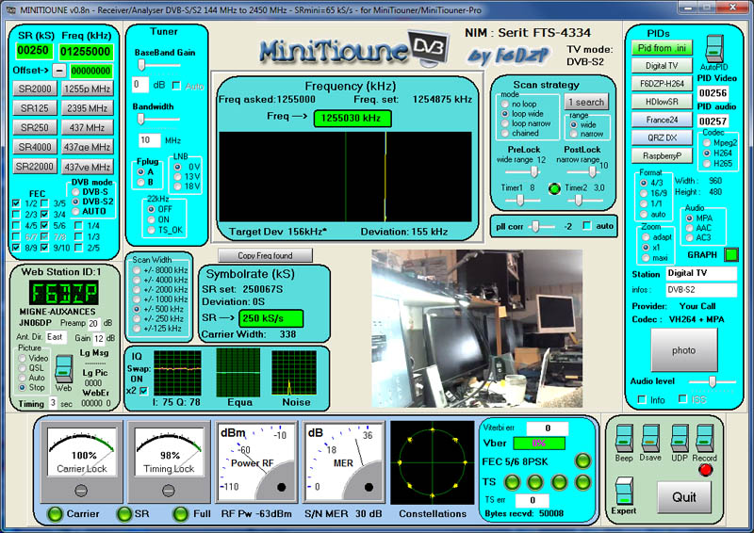This screenshot has width=754, height=533.
Task: Flip the Web rocker switch
Action: pyautogui.click(x=63, y=368)
